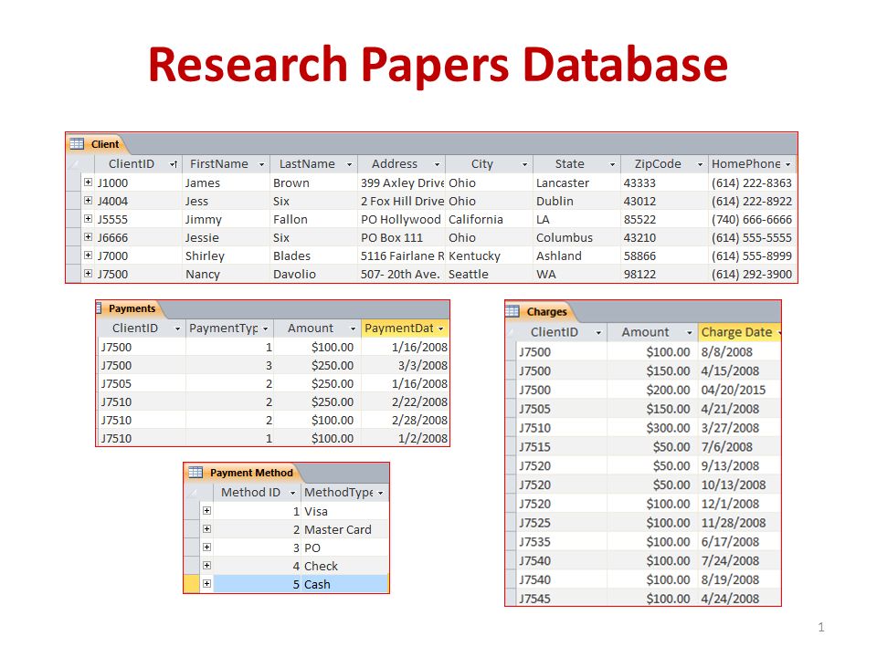
Task: Select the Cash row selector
Action: point(191,584)
